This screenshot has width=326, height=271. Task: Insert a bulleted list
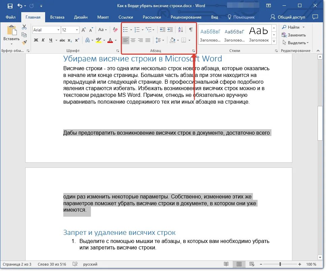(125, 30)
